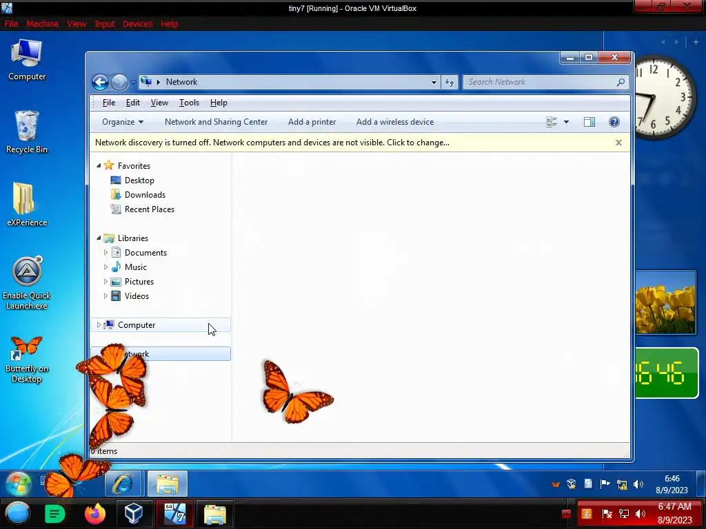Open VirtualBox Manager on host taskbar
The image size is (706, 529).
click(133, 513)
